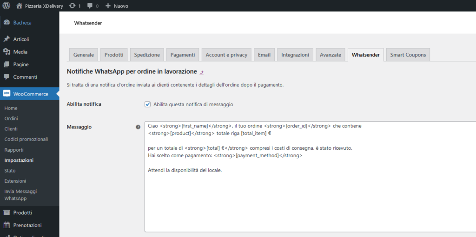Click the help question mark beside Messaggio
This screenshot has width=476, height=237.
click(138, 127)
